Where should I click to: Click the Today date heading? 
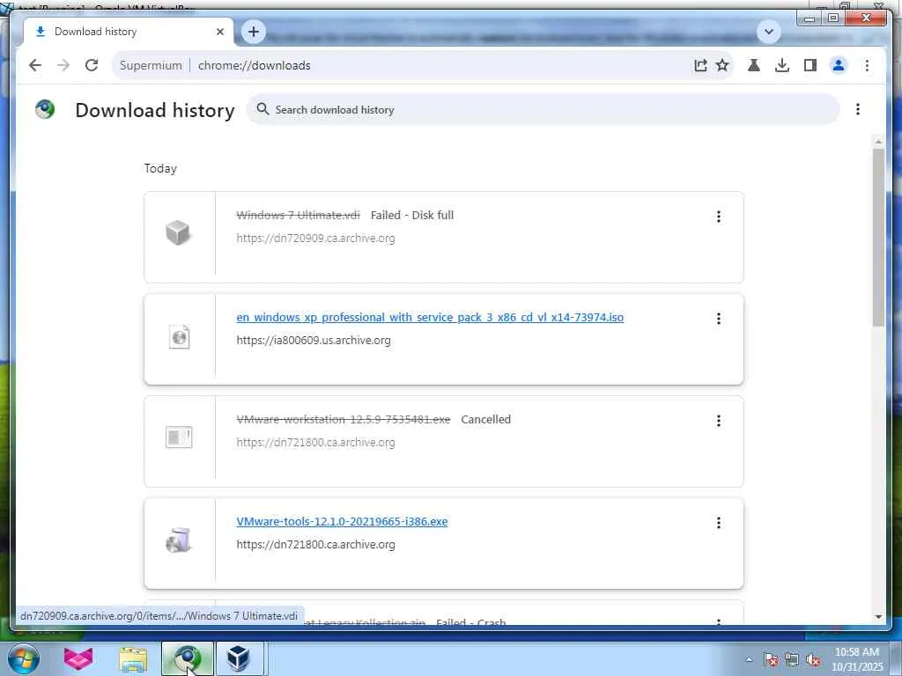(x=160, y=168)
